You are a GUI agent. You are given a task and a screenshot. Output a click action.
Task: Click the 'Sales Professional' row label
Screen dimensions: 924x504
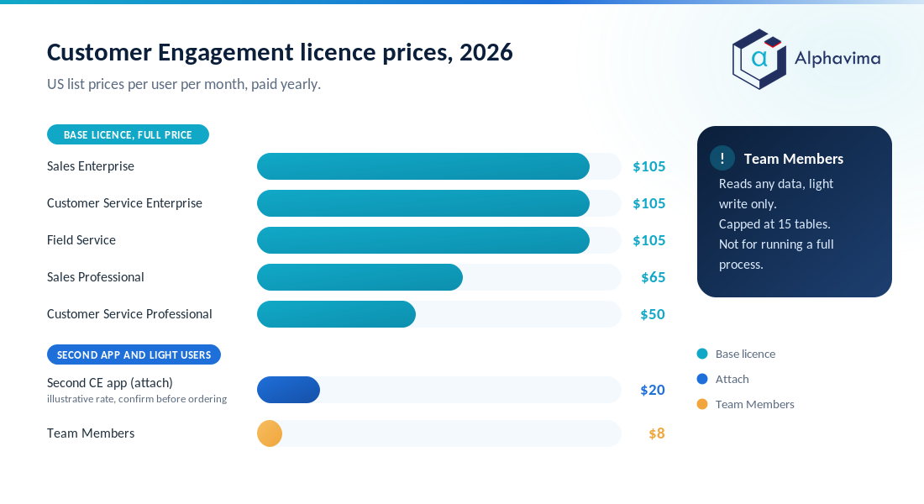96,277
